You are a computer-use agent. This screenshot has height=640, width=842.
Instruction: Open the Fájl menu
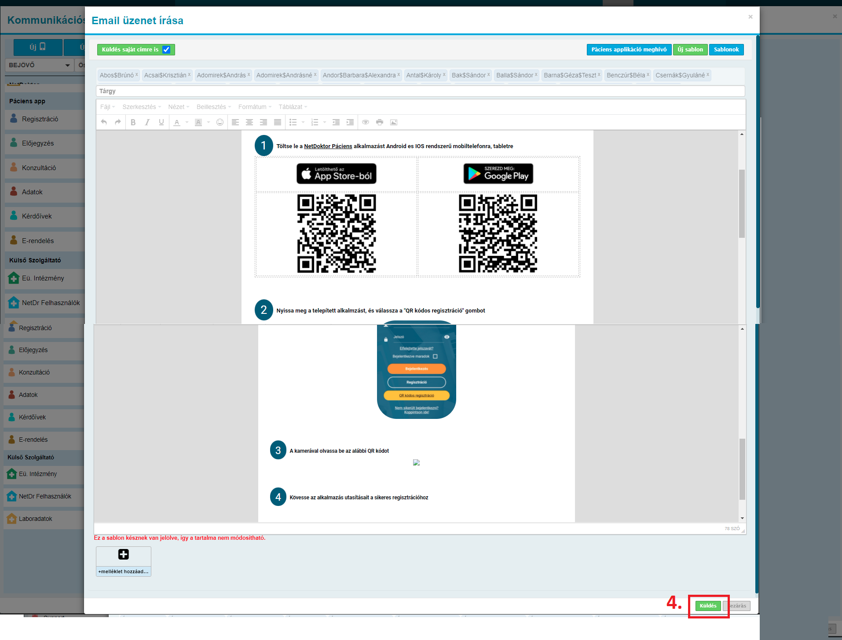click(107, 107)
